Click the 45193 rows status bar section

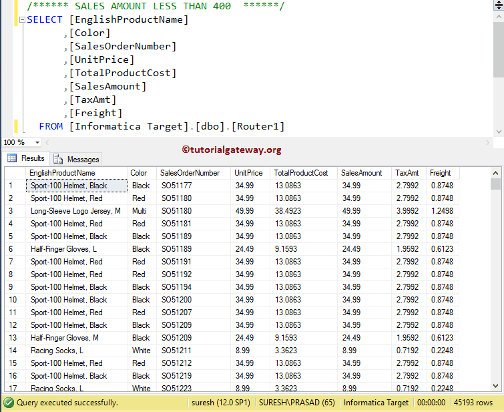pyautogui.click(x=471, y=403)
